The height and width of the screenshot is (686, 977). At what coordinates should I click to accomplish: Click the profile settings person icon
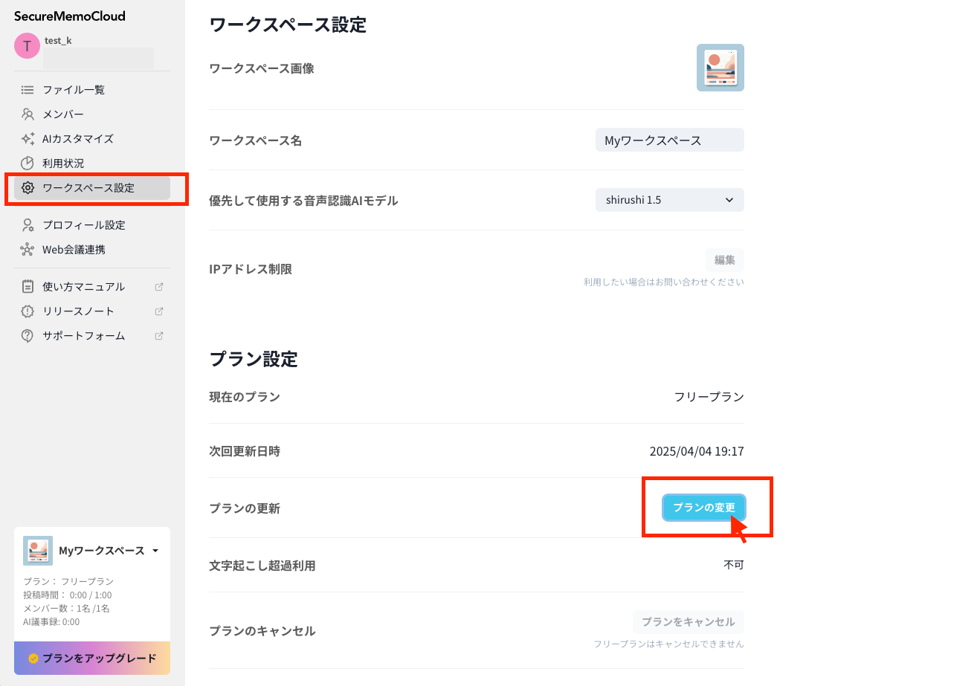tap(28, 225)
